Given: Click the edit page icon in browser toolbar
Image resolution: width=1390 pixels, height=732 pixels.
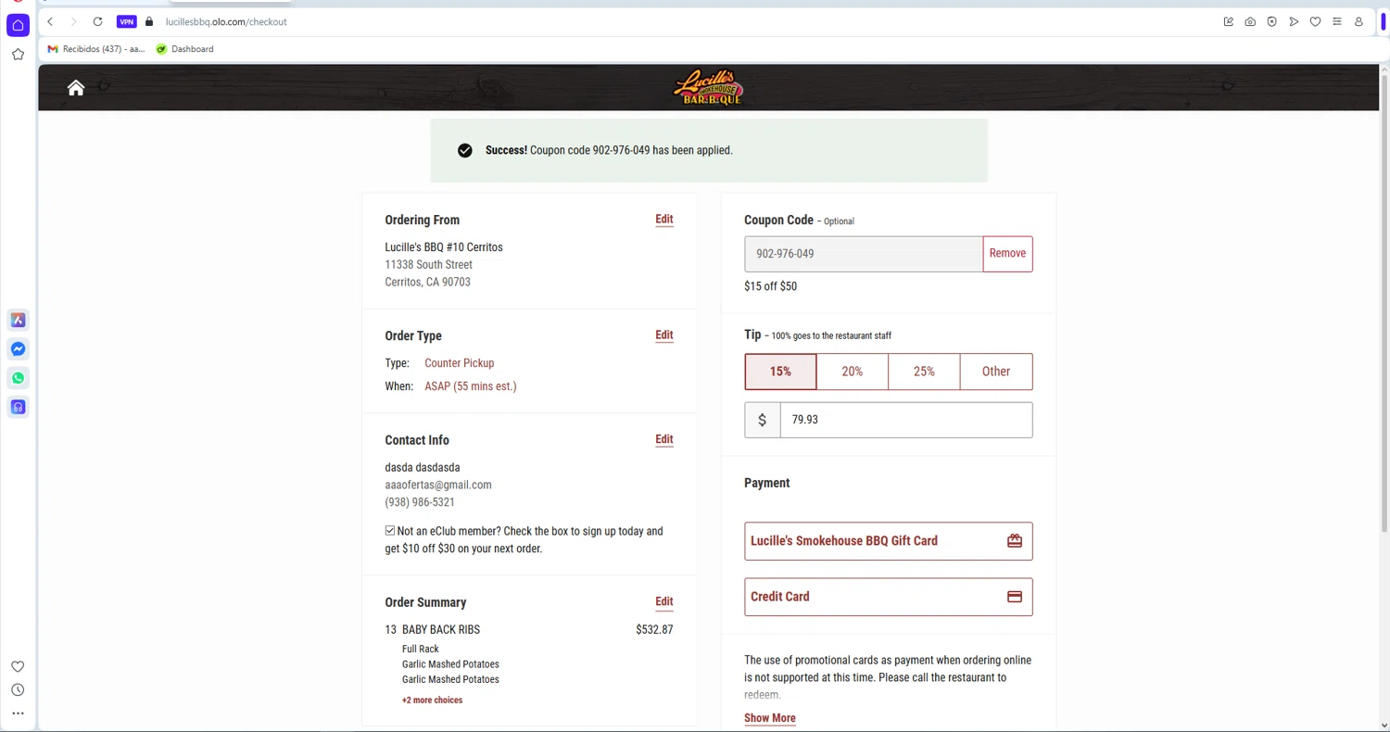Looking at the screenshot, I should [x=1229, y=21].
